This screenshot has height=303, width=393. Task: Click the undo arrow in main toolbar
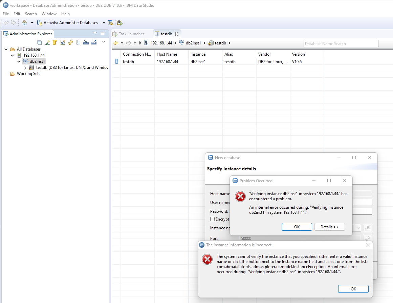tap(6, 23)
